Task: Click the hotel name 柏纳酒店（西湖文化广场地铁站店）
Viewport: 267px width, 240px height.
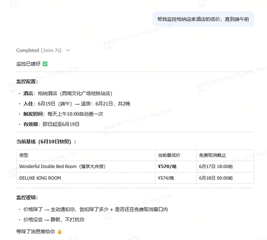Action: 75,94
